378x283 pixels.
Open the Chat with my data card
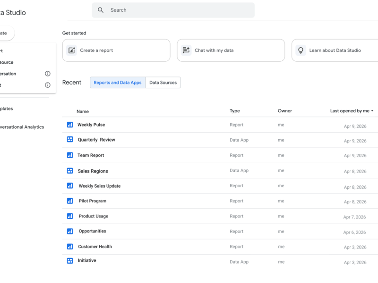tap(231, 50)
